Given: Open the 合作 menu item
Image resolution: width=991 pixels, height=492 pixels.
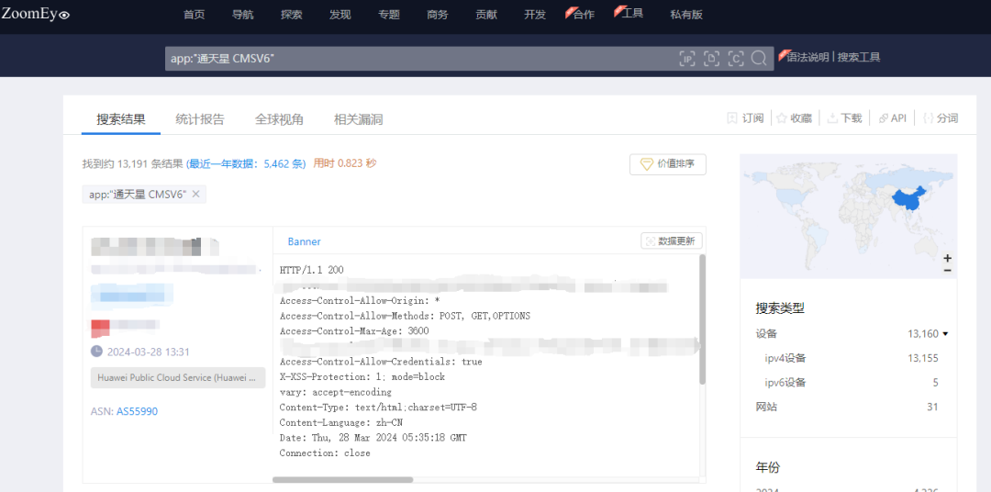Looking at the screenshot, I should point(582,14).
